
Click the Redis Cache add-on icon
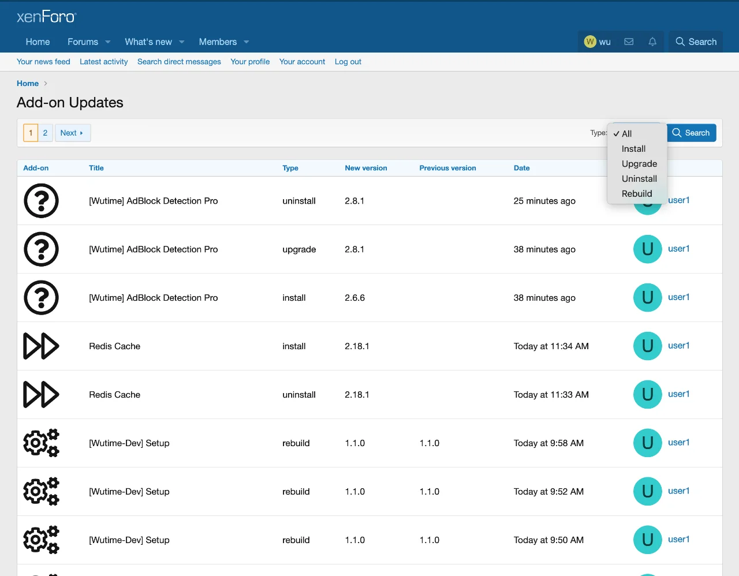tap(41, 346)
